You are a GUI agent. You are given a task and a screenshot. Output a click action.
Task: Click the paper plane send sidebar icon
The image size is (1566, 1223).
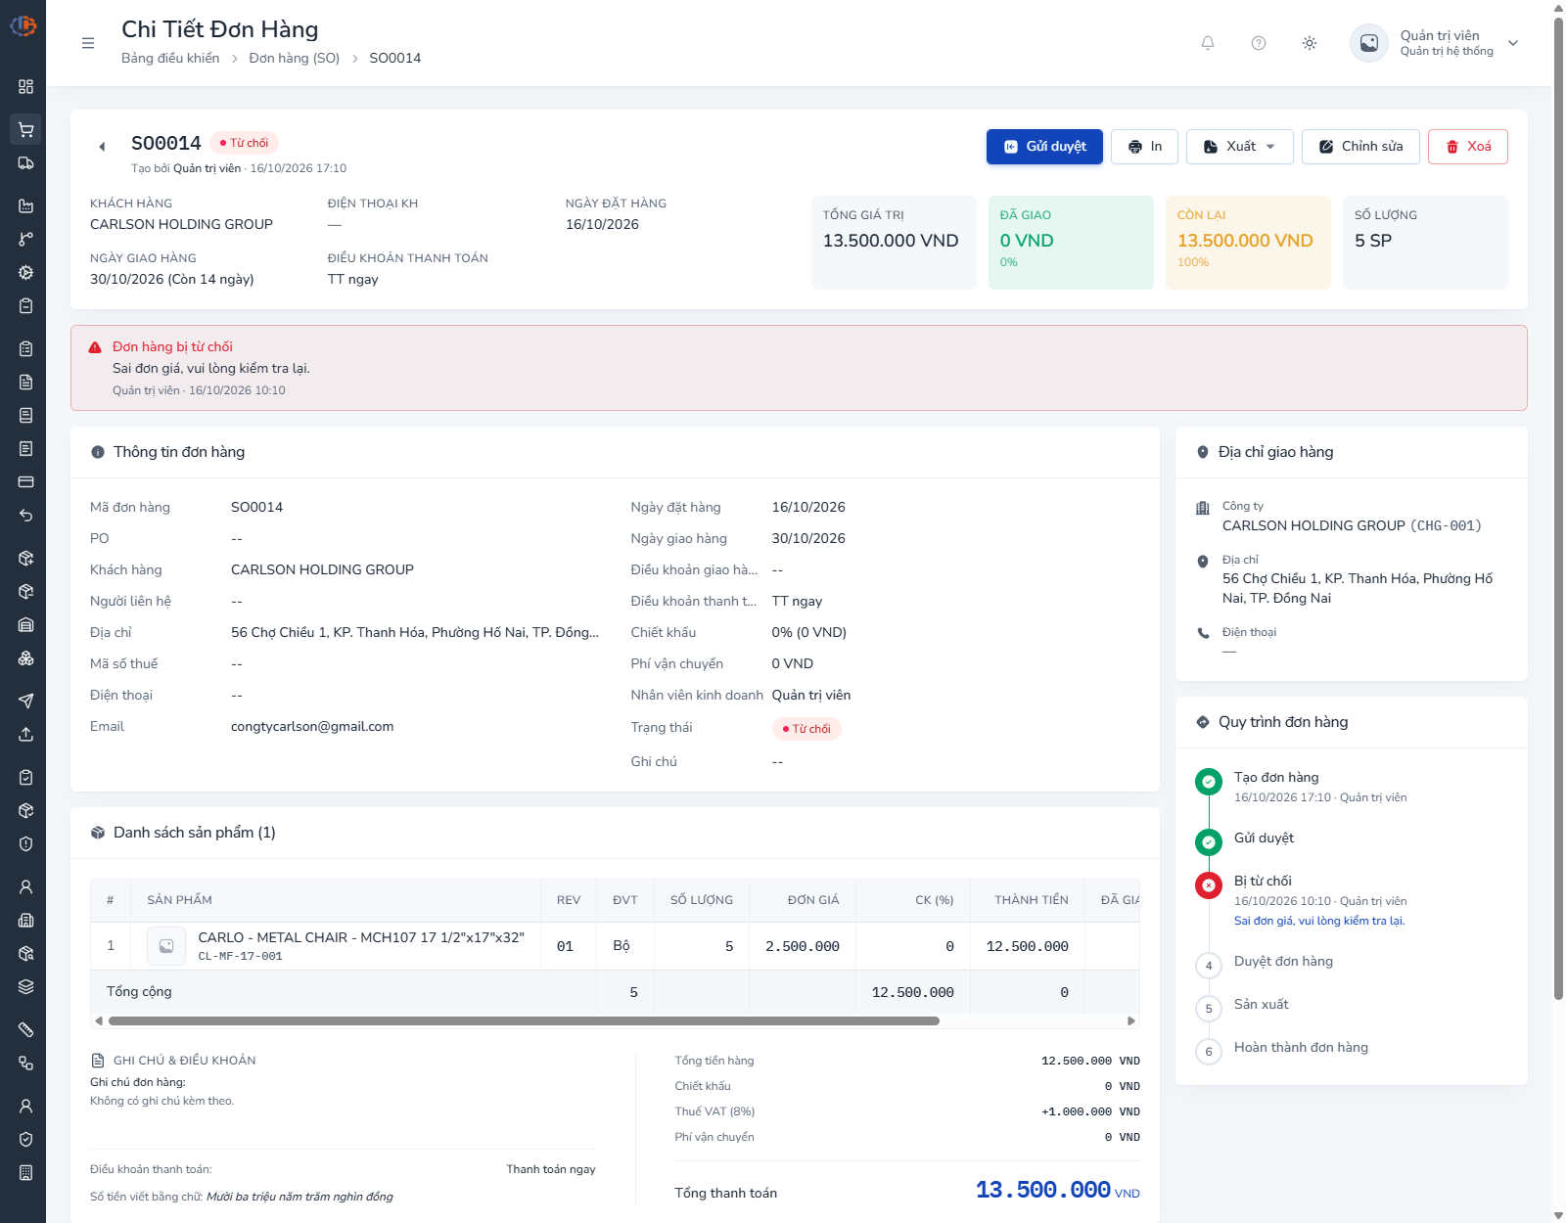click(x=25, y=701)
